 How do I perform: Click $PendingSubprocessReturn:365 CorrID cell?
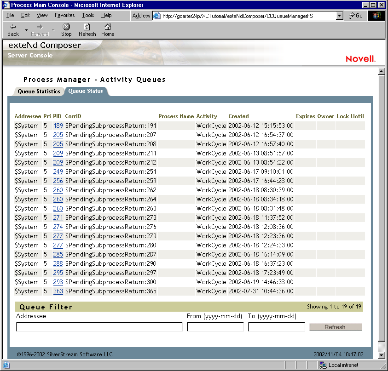(111, 291)
